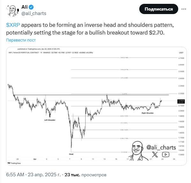
Task: Click the Head label on the chart
Action: (x=71, y=154)
